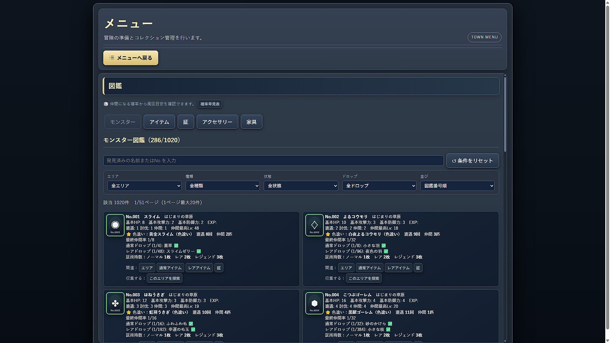
Task: Open the No.0003 はねうさぎ monster icon
Action: point(115,303)
